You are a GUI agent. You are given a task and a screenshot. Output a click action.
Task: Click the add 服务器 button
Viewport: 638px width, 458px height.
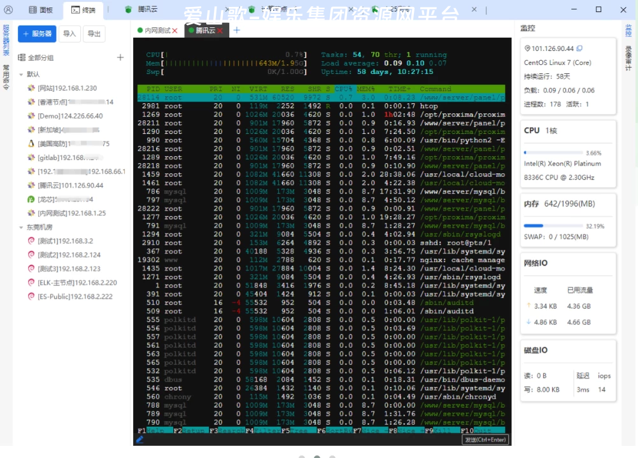tap(37, 34)
